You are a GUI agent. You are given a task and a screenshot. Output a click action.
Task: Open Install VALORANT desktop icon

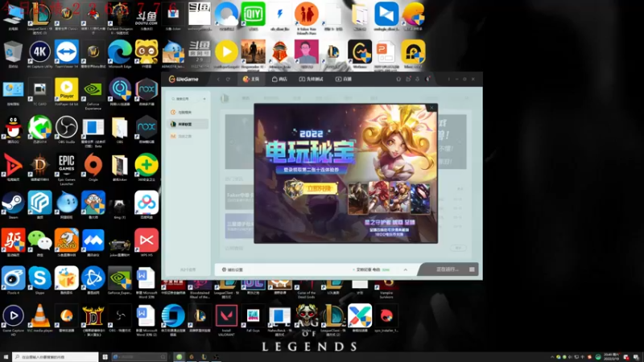[226, 319]
